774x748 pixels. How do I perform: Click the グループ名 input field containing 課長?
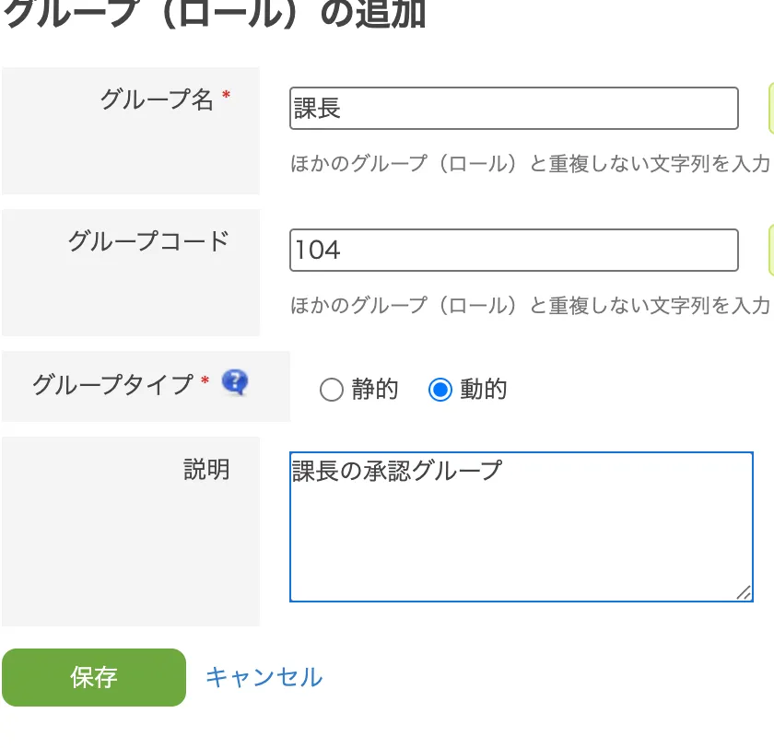513,109
